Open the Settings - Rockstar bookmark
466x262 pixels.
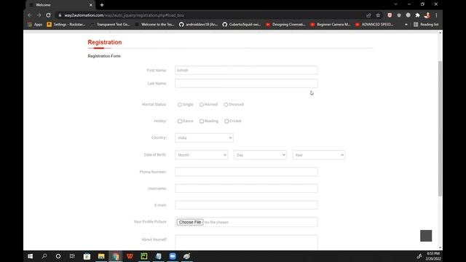point(66,24)
